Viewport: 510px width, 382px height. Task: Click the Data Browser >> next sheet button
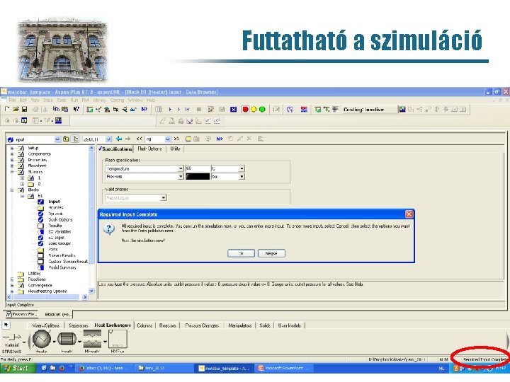[x=176, y=139]
